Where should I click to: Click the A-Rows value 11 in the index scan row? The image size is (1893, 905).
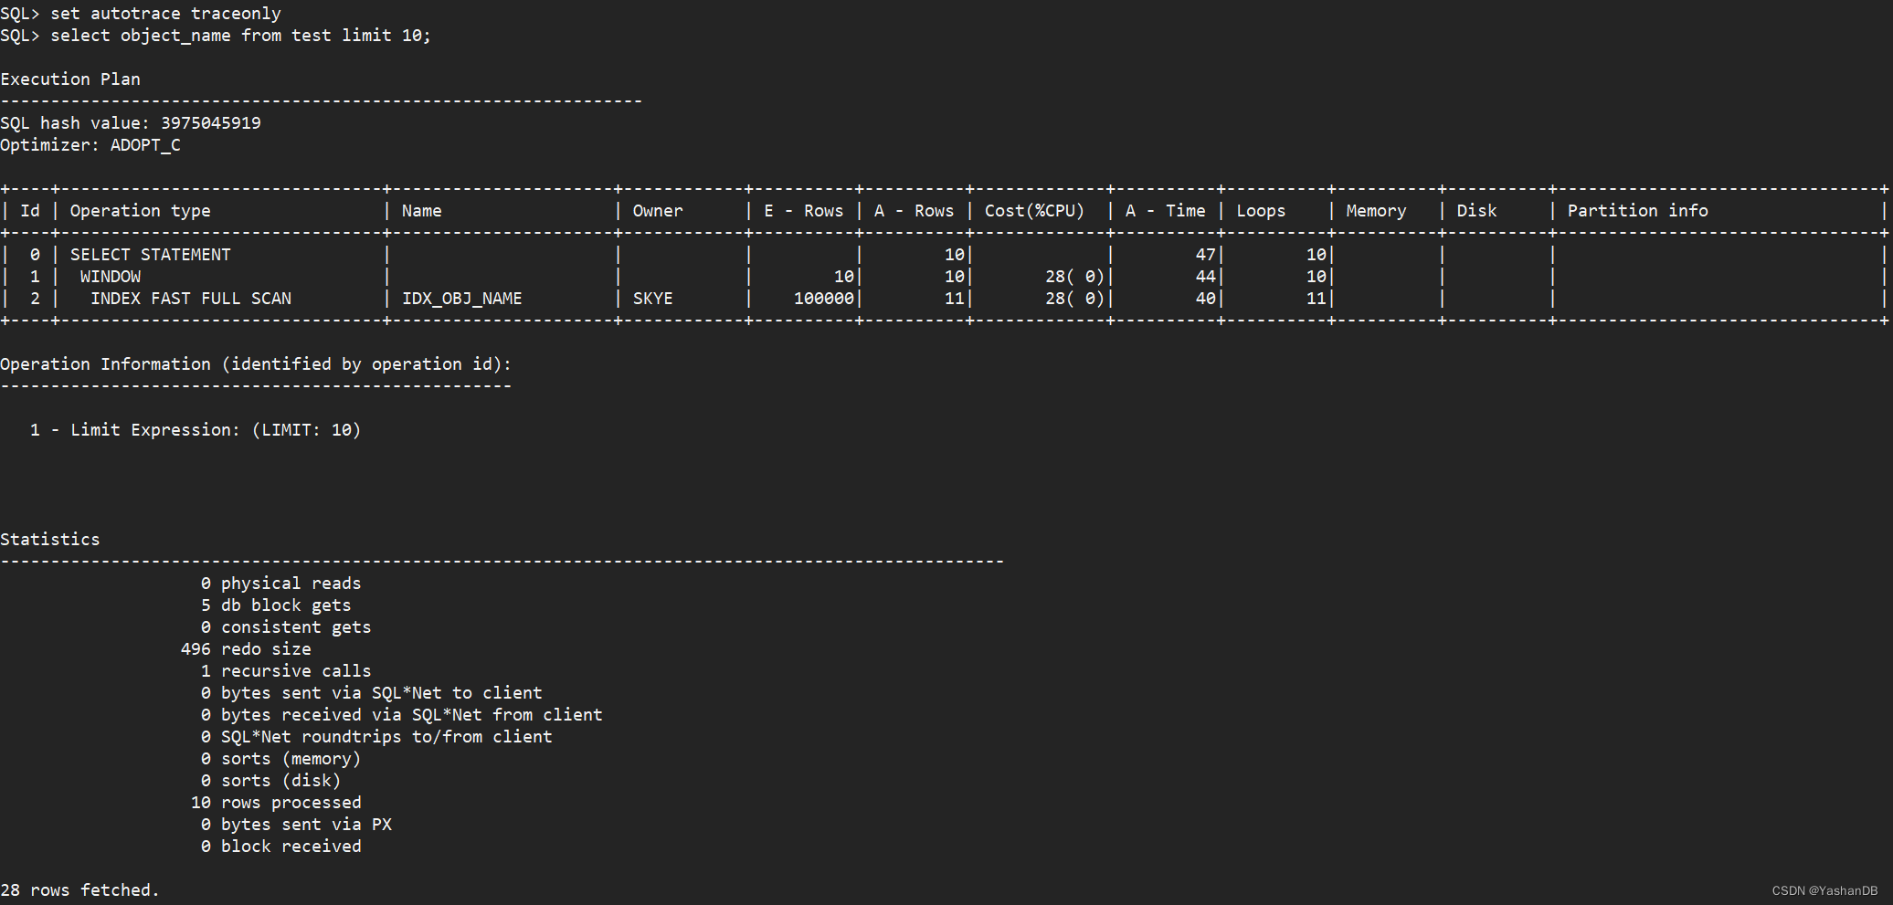955,299
